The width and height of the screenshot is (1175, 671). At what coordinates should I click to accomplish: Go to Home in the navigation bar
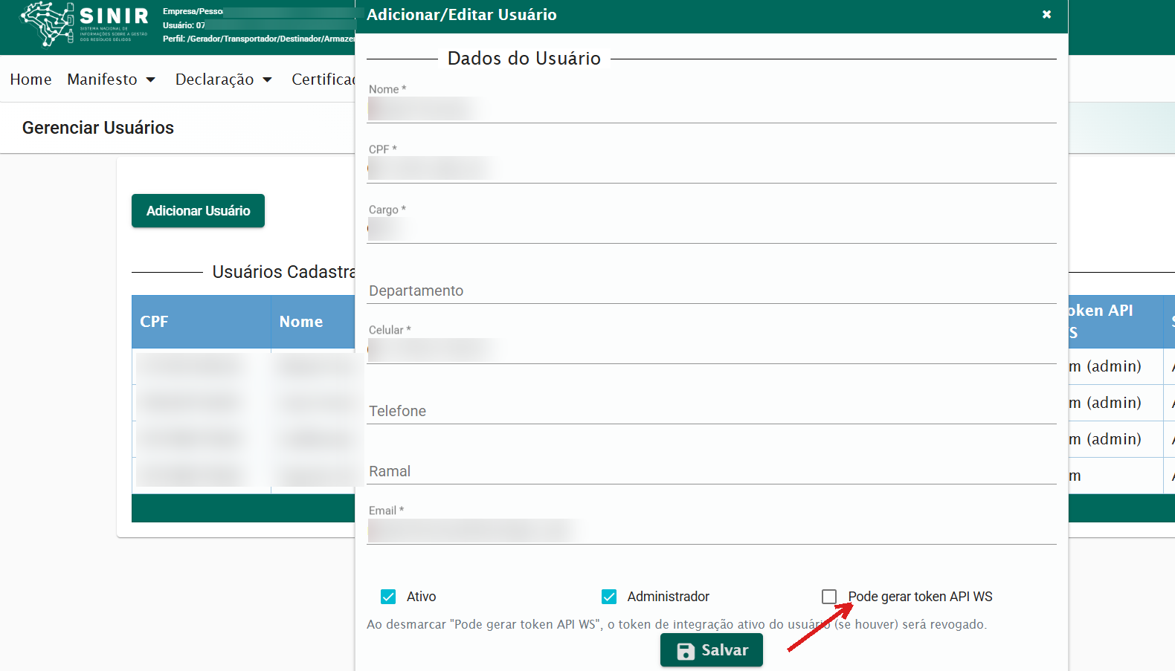(x=30, y=80)
